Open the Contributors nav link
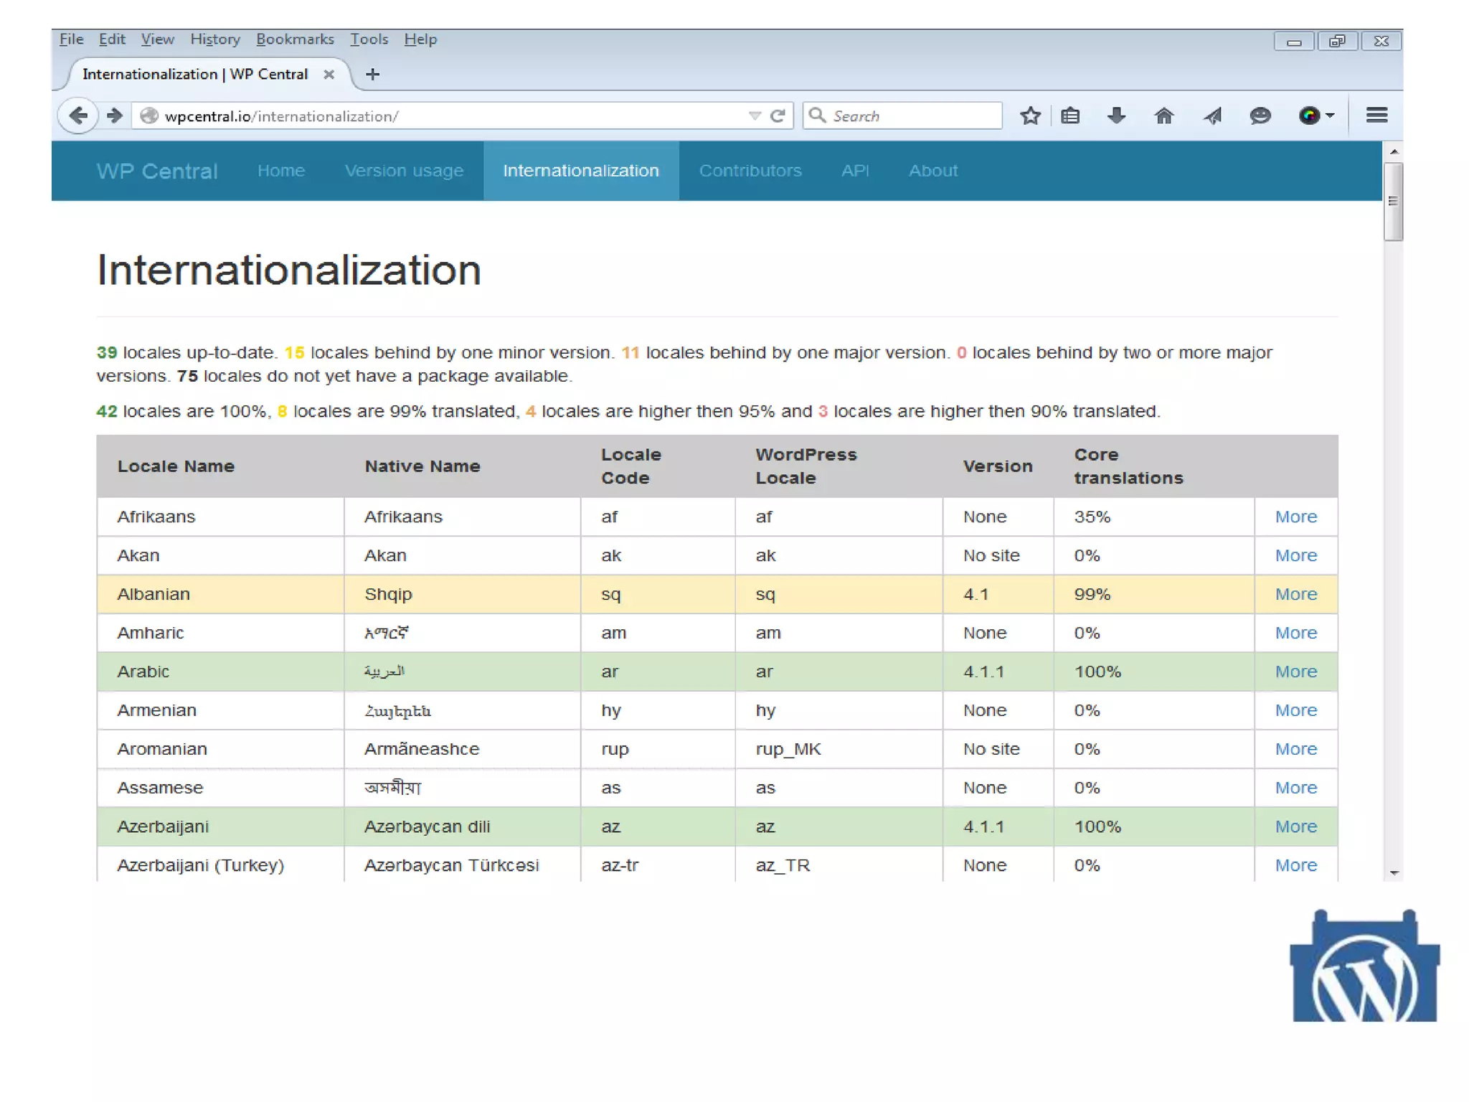The height and width of the screenshot is (1102, 1469). [x=750, y=171]
